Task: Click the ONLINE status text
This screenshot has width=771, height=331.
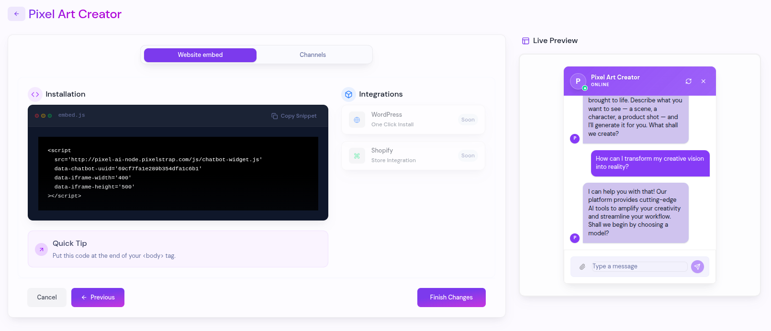Action: point(600,85)
